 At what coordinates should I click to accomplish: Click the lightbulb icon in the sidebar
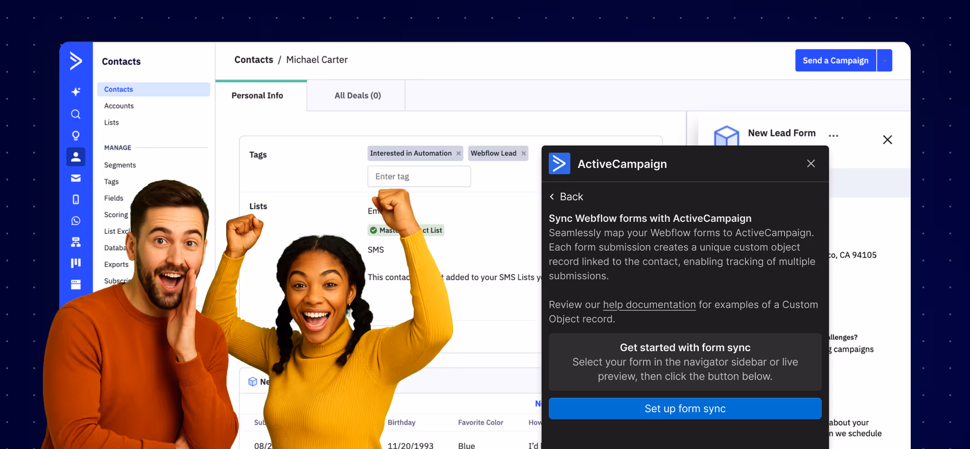tap(75, 135)
